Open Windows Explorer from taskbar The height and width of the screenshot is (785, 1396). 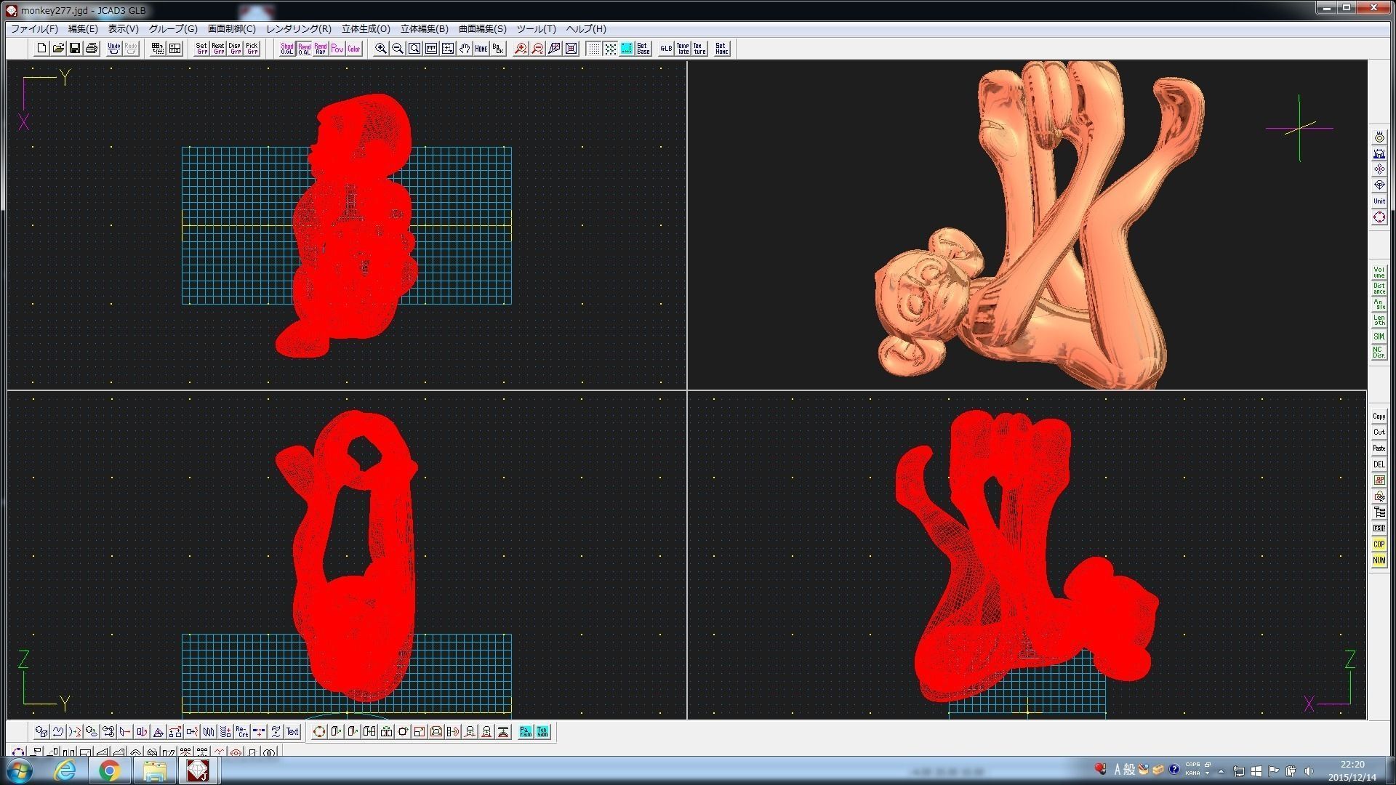(x=154, y=770)
